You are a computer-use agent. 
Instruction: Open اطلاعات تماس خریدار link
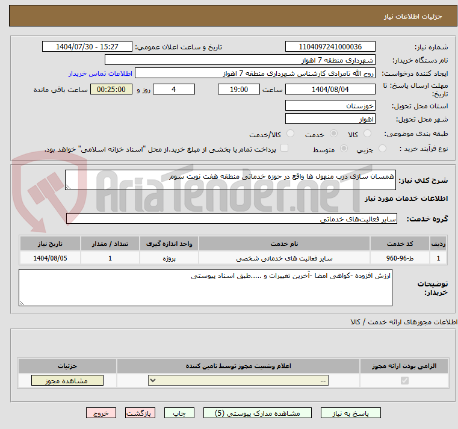(x=101, y=73)
